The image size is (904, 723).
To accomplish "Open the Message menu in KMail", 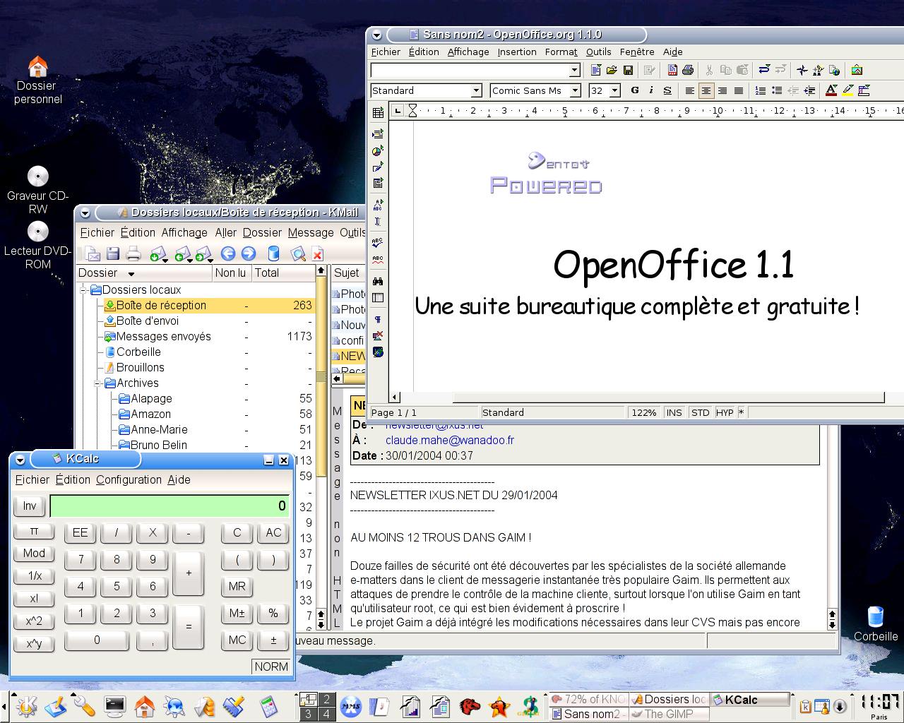I will pyautogui.click(x=311, y=232).
